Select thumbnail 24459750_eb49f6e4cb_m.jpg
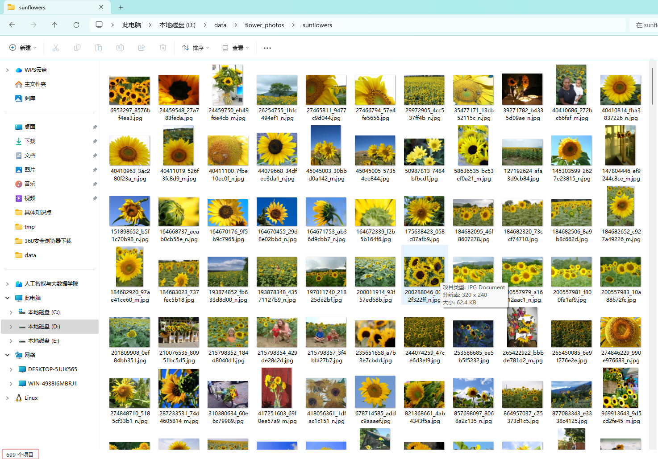658x459 pixels. 228,85
